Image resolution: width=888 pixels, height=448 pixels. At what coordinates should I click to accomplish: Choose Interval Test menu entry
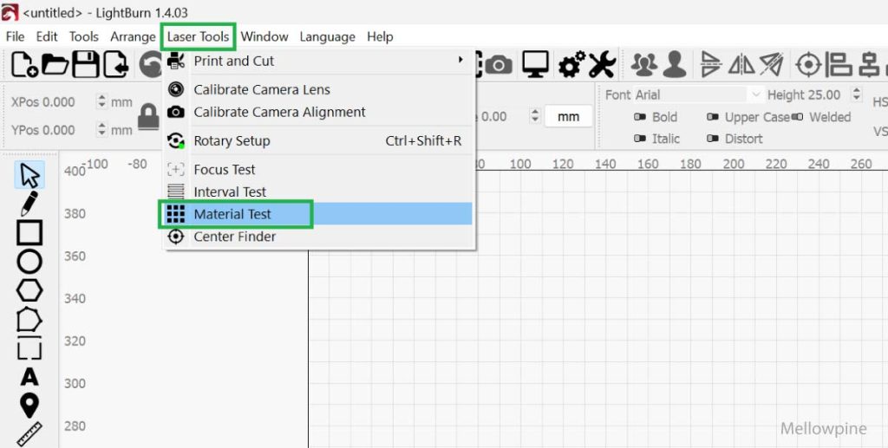click(319, 192)
